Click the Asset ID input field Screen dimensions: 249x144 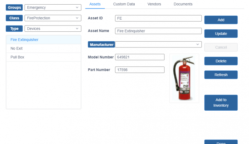tap(158, 18)
